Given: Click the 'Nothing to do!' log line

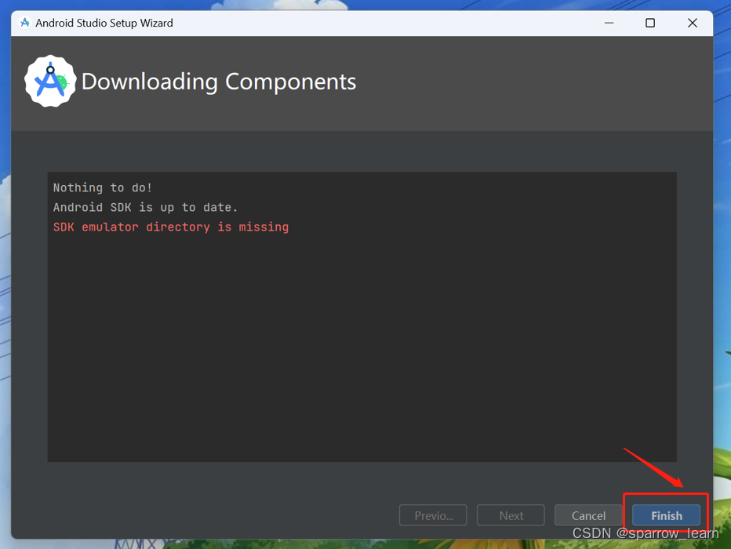Looking at the screenshot, I should coord(103,187).
